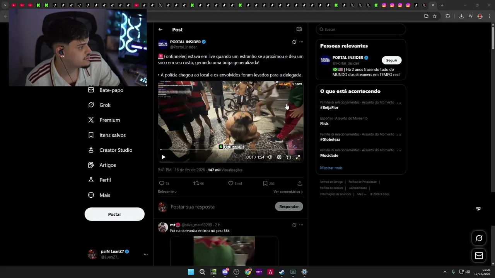
Task: Expand the video to fullscreen
Action: [x=298, y=157]
